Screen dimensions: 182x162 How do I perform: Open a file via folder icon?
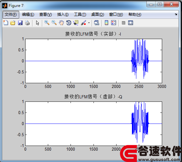point(13,23)
